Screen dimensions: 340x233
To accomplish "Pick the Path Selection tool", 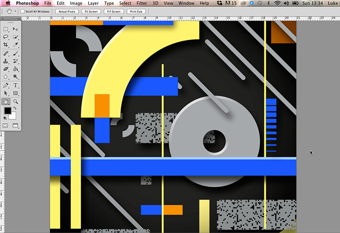I will pos(6,93).
